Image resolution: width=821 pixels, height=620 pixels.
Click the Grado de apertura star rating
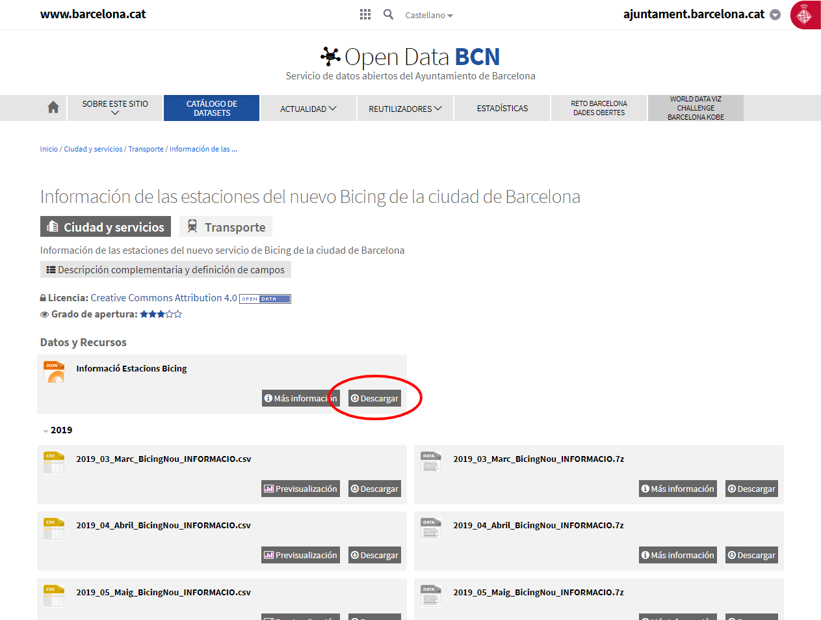161,314
